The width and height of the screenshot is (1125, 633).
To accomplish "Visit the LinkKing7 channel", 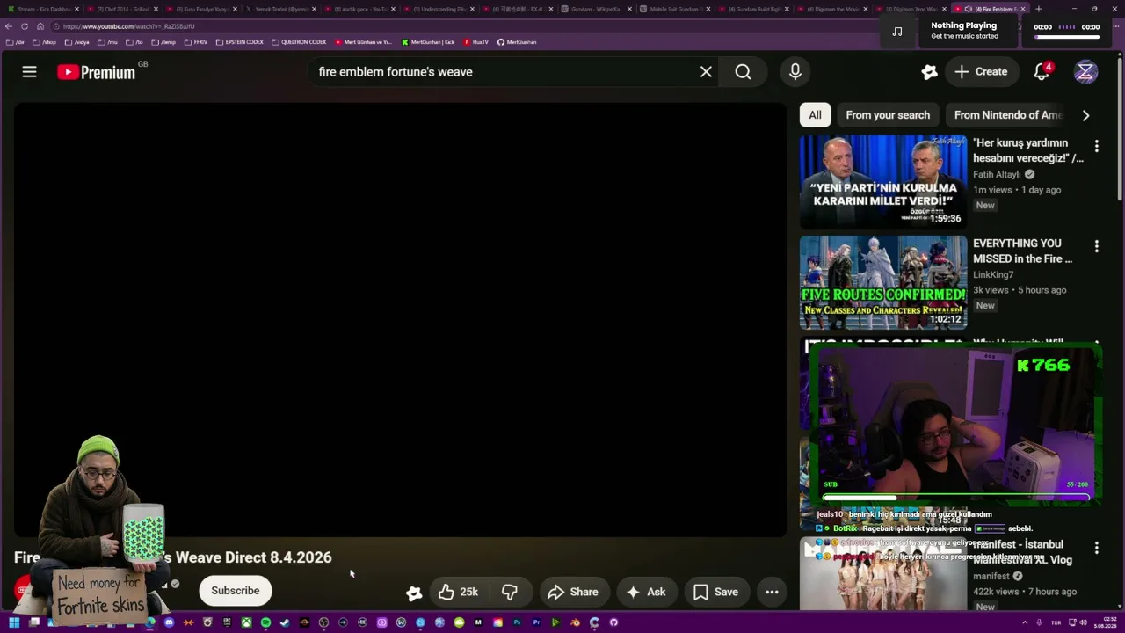I will tap(993, 275).
